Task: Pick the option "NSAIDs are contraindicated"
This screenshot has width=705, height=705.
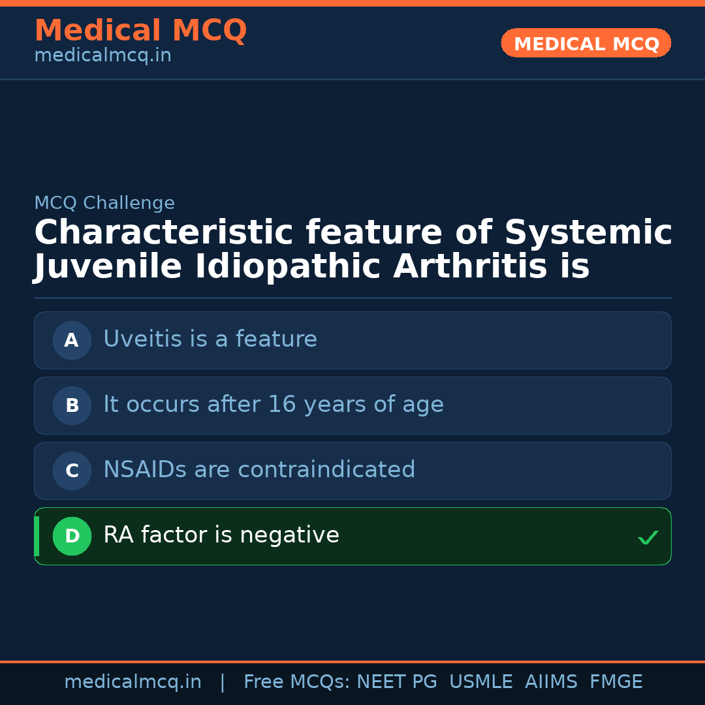Action: pos(259,470)
